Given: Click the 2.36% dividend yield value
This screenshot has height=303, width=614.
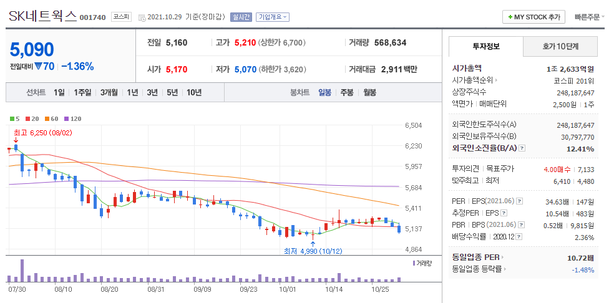Looking at the screenshot, I should pyautogui.click(x=584, y=238).
